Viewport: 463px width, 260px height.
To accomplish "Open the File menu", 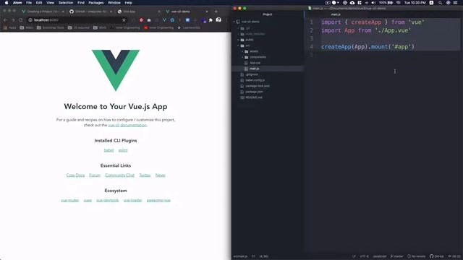I will pyautogui.click(x=29, y=3).
